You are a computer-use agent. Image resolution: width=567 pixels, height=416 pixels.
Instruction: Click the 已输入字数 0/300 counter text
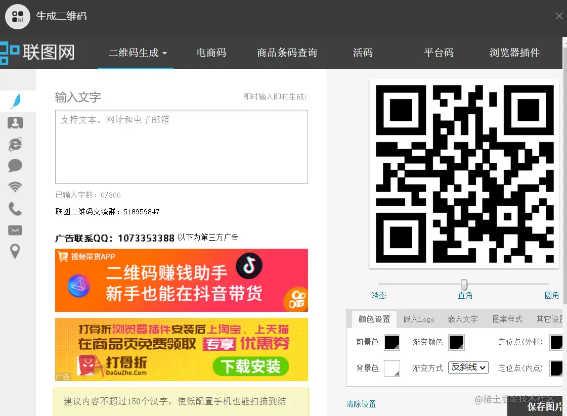point(88,195)
